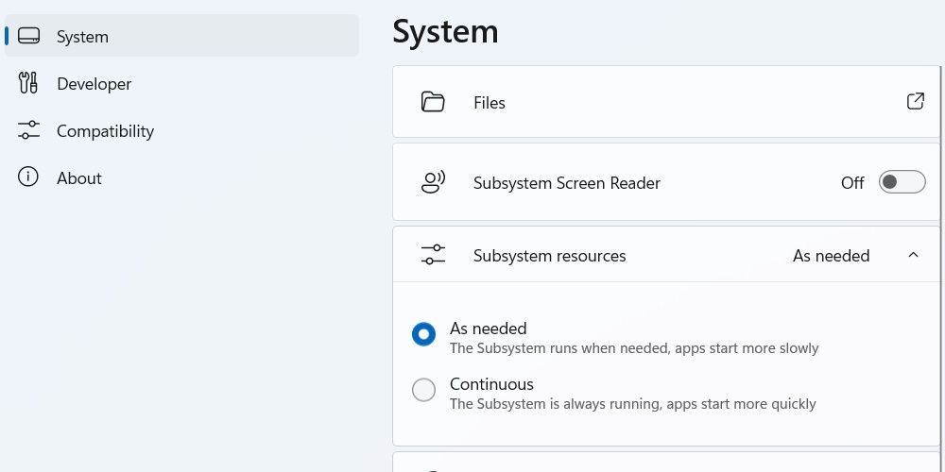Open Files via the external link icon
The image size is (945, 472).
pyautogui.click(x=915, y=102)
